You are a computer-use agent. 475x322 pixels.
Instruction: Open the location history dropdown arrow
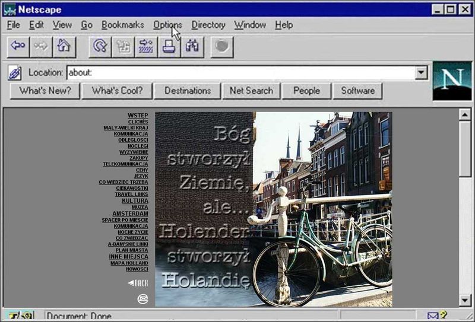[x=421, y=72]
